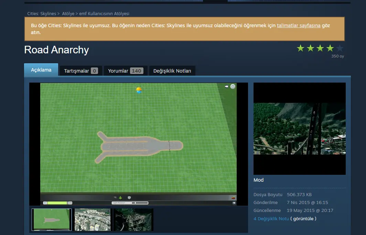This screenshot has height=235, width=366.
Task: Switch to the Açıklama tab
Action: [x=41, y=70]
